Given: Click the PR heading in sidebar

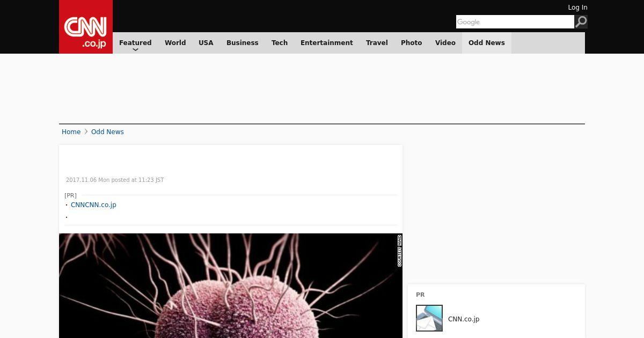Looking at the screenshot, I should coord(420,295).
